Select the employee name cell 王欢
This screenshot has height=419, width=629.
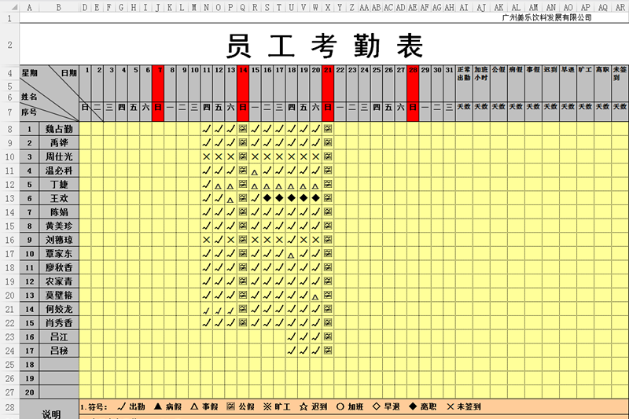59,198
